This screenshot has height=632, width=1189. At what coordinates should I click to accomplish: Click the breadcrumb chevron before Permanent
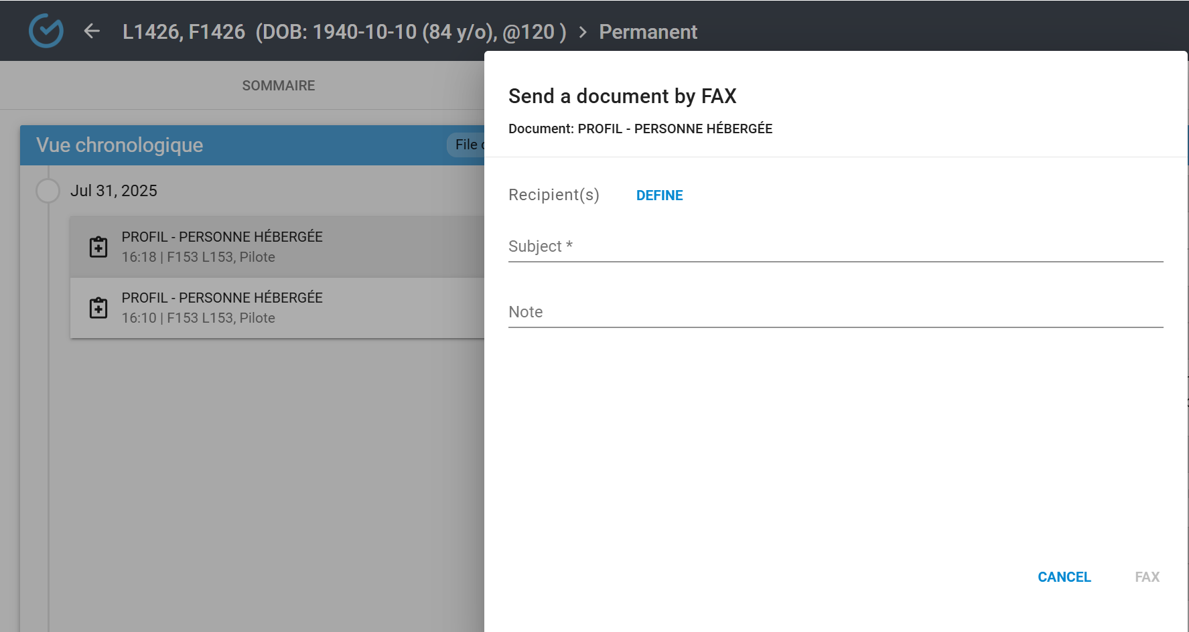(583, 32)
